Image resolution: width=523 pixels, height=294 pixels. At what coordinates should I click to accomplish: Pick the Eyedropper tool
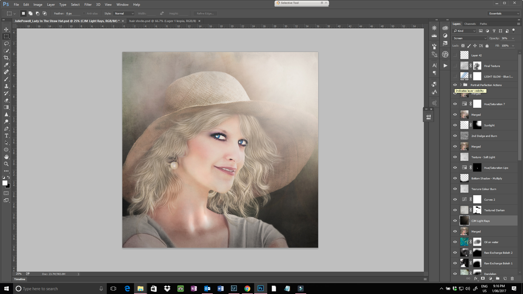6,65
